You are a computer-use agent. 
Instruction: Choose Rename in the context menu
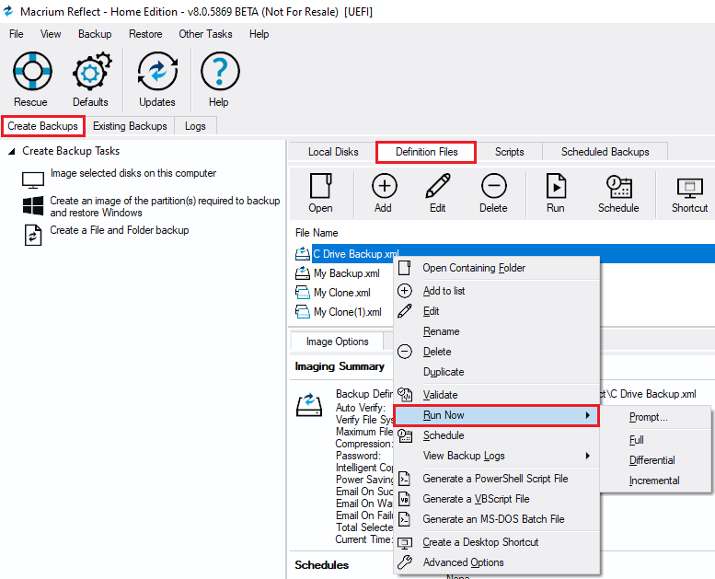(x=497, y=331)
